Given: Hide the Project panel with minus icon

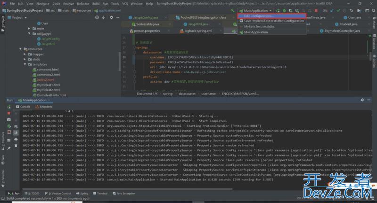Looking at the screenshot, I should [x=117, y=17].
